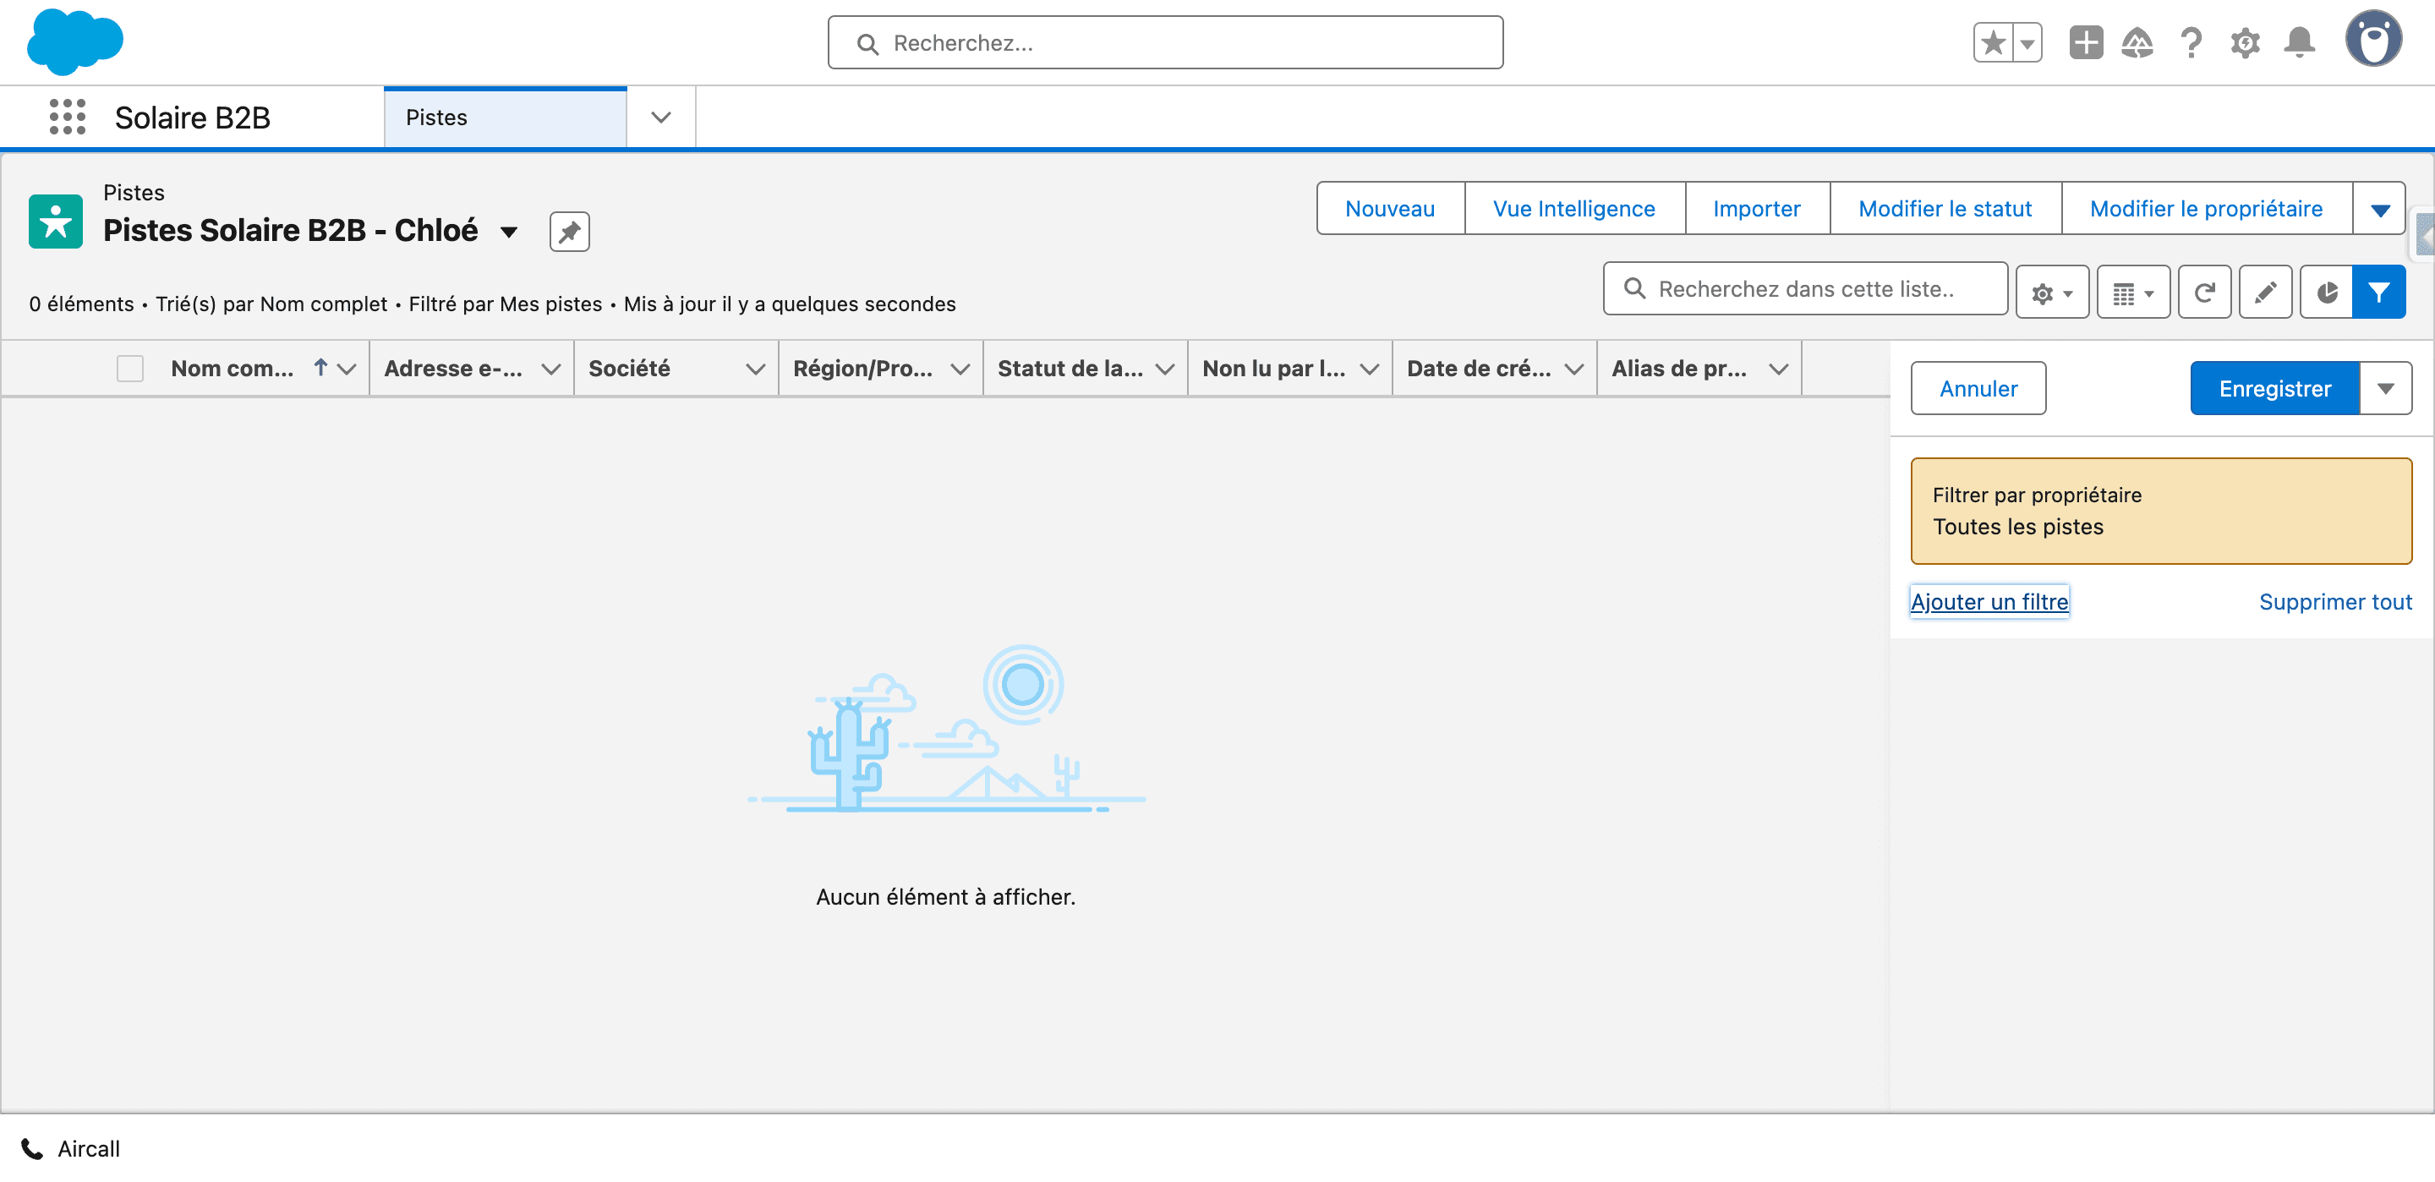Refresh the list view
Image resolution: width=2435 pixels, height=1182 pixels.
[2204, 293]
